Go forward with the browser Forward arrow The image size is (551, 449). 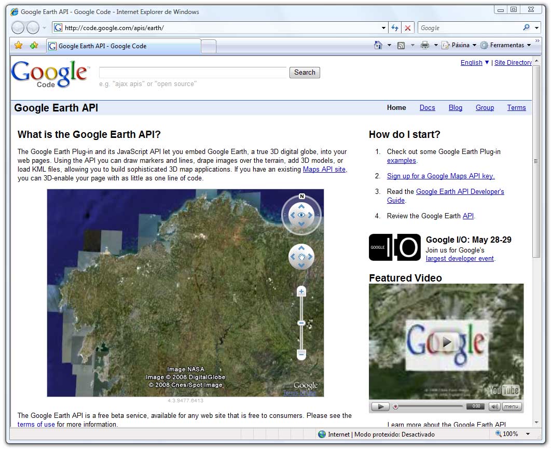[x=33, y=27]
